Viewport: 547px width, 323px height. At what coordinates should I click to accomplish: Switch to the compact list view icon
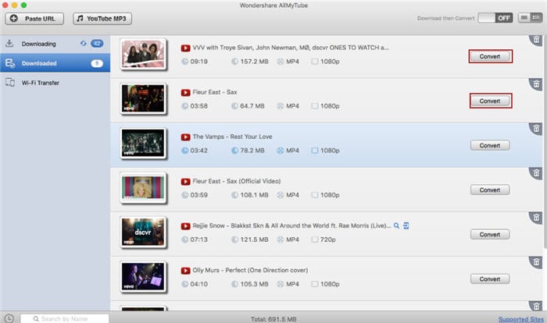[x=524, y=17]
